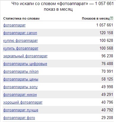Viewport: 116px width, 122px height.
Task: Open the фотоаппарат keyword link
Action: (14, 25)
